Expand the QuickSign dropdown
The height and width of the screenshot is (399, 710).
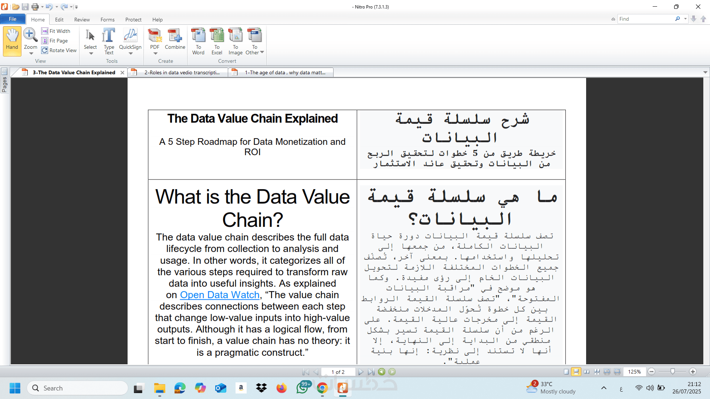[131, 54]
